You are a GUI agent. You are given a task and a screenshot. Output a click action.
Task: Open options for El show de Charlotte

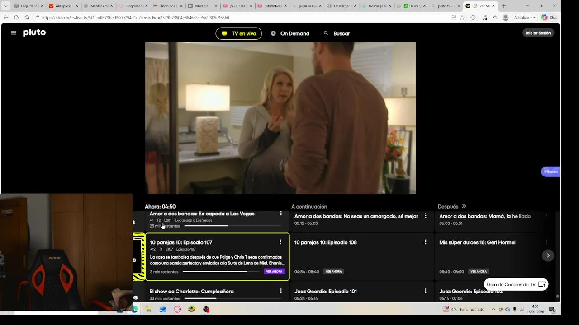[x=280, y=291]
